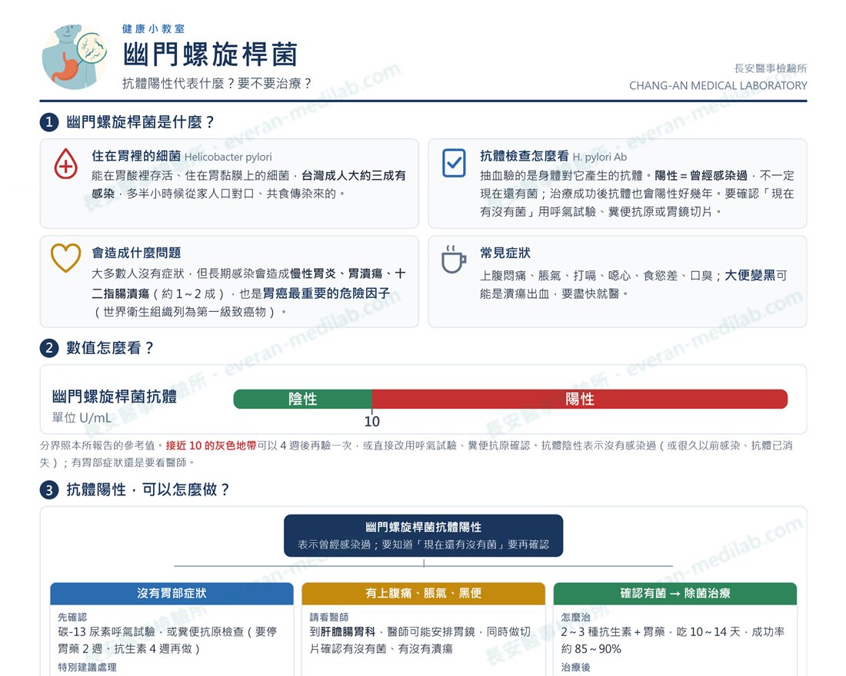Click the CHANG-AN MEDICAL LABORATORY text

pyautogui.click(x=718, y=86)
